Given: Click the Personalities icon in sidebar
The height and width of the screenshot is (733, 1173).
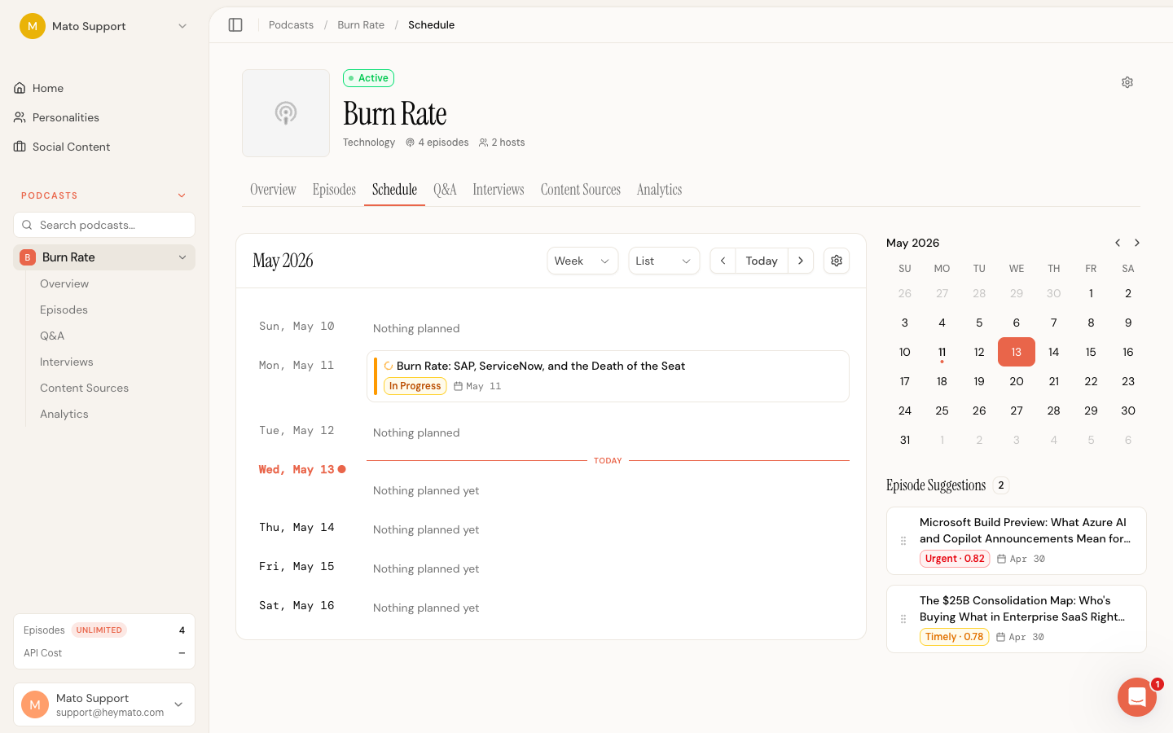Looking at the screenshot, I should (x=20, y=117).
